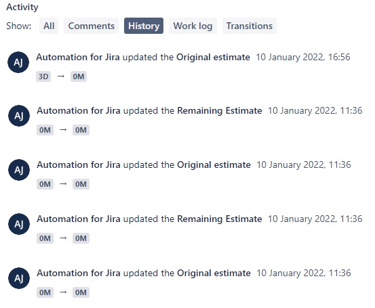Click the 3D old-value lozenge
375x308 pixels.
[x=43, y=76]
